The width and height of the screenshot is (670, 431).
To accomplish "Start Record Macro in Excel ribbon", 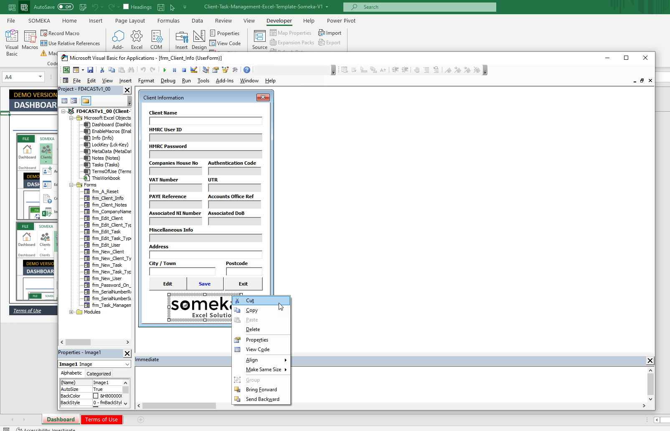I will coord(60,33).
